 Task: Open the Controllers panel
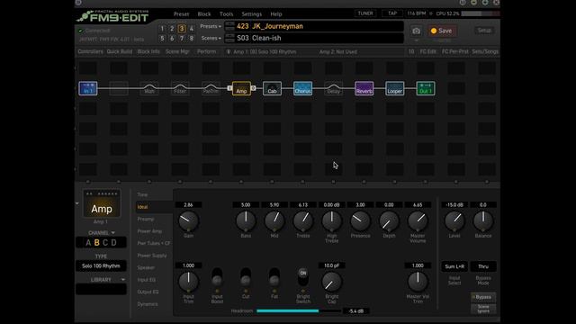90,51
